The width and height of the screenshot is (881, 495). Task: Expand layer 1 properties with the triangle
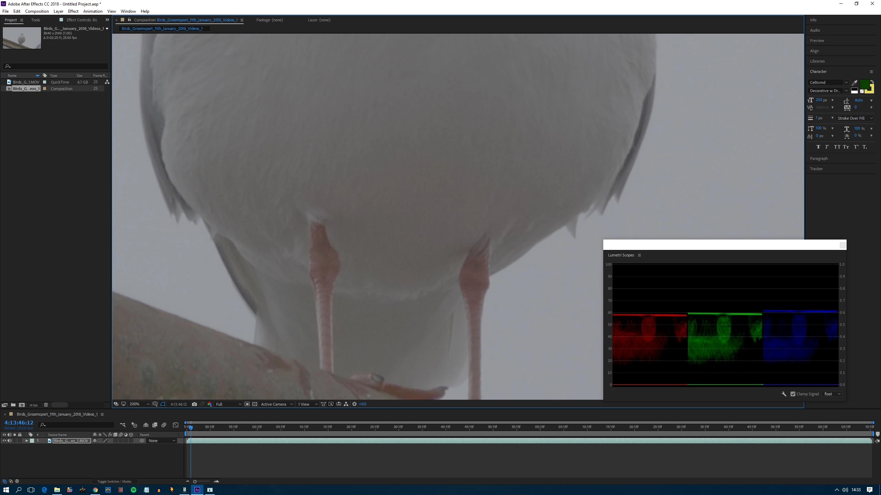click(26, 441)
